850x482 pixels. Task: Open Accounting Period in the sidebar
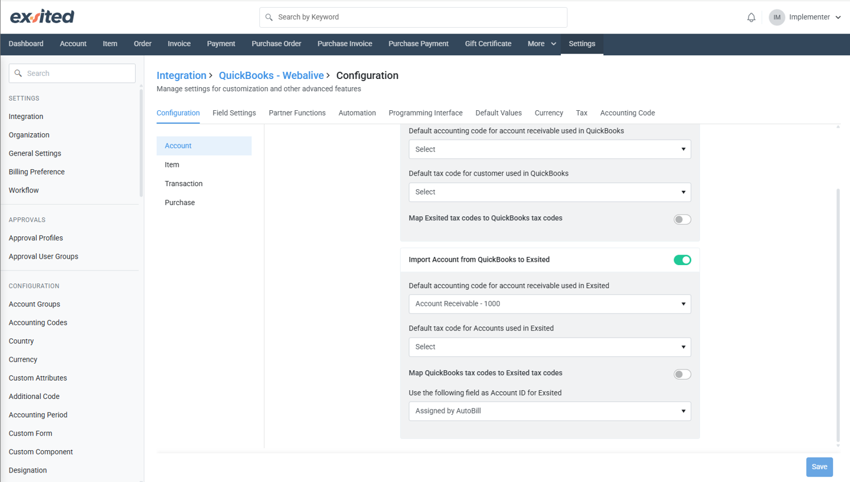point(38,415)
